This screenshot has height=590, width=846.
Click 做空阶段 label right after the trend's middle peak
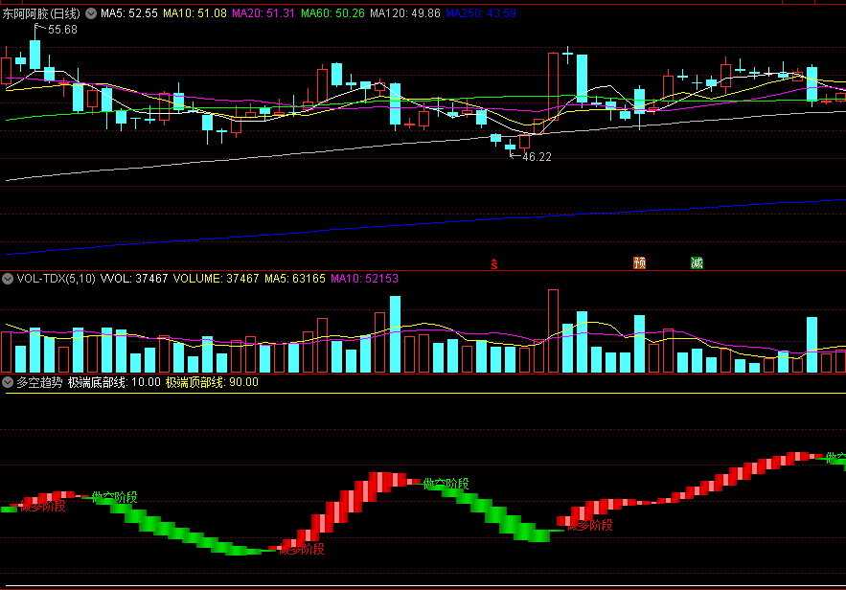pyautogui.click(x=446, y=484)
